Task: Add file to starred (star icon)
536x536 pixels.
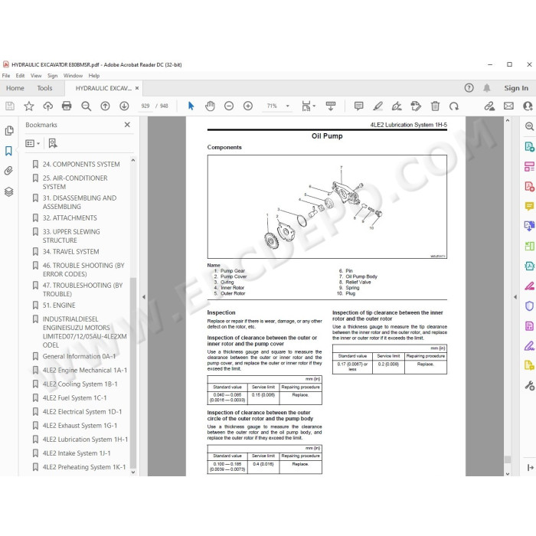Action: pos(29,106)
